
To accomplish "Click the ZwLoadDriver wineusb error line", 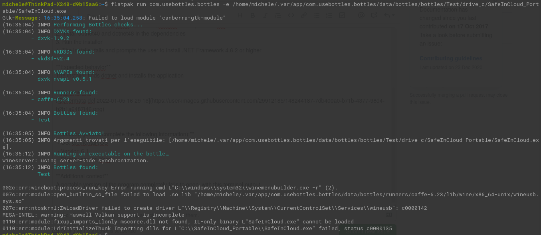I will point(215,208).
